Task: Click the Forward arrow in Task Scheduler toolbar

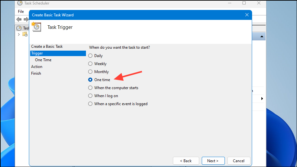Action: 26,19
